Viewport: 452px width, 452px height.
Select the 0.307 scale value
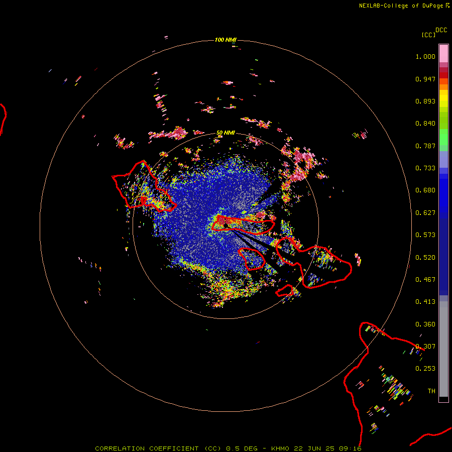tap(425, 347)
